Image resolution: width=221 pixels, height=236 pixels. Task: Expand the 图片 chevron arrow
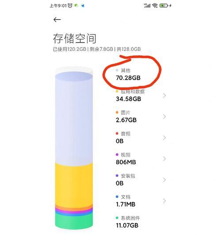point(164,116)
